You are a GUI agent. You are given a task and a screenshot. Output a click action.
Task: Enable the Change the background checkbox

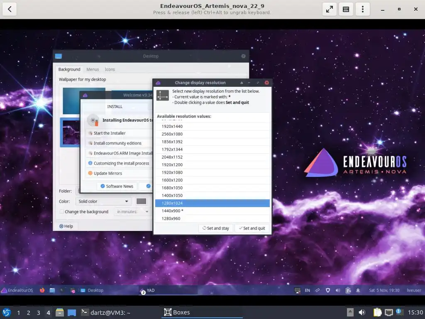pos(62,211)
